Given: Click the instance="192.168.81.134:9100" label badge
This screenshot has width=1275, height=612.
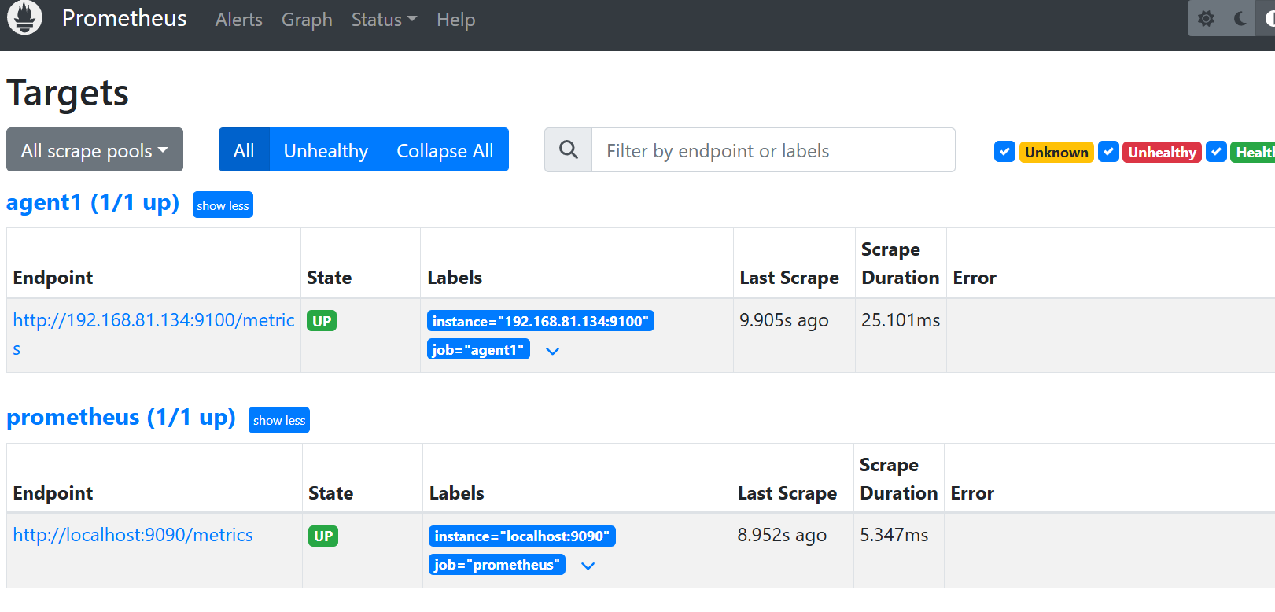Looking at the screenshot, I should pos(540,321).
